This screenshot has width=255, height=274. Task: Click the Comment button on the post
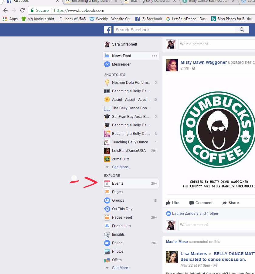pos(201,203)
